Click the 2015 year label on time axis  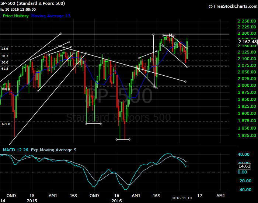(x=32, y=201)
